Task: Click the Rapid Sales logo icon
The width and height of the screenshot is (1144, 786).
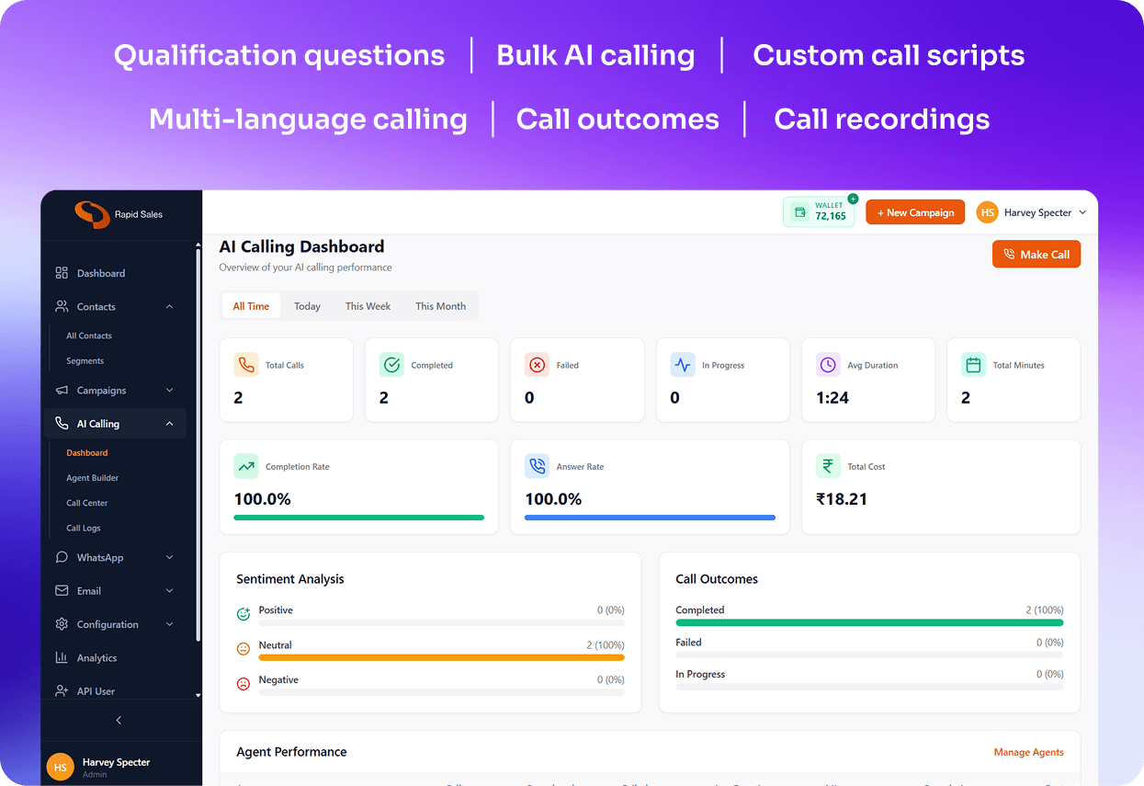Action: [x=92, y=214]
